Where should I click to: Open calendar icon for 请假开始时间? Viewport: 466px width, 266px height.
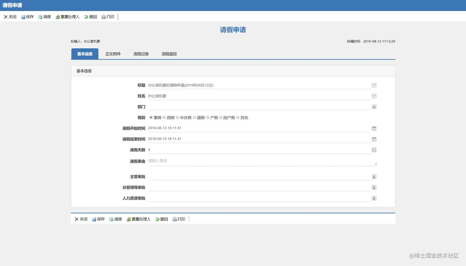point(374,128)
